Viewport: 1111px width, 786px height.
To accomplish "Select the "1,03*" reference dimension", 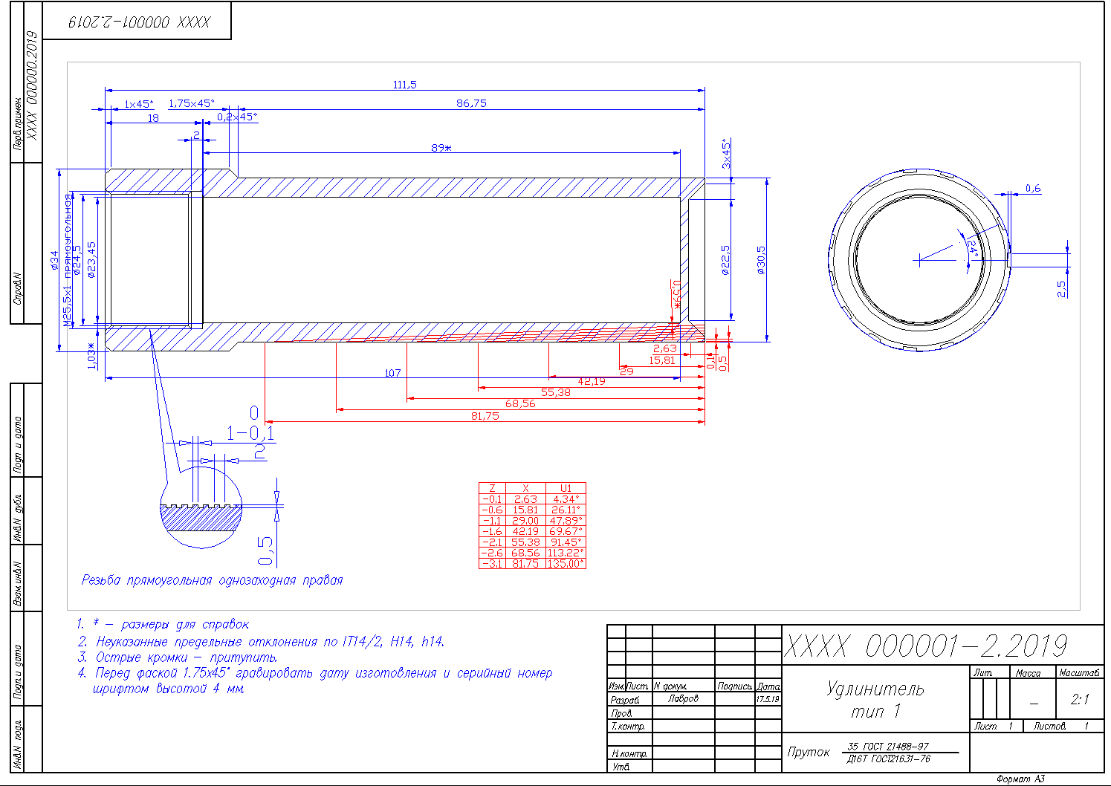I will coord(91,355).
